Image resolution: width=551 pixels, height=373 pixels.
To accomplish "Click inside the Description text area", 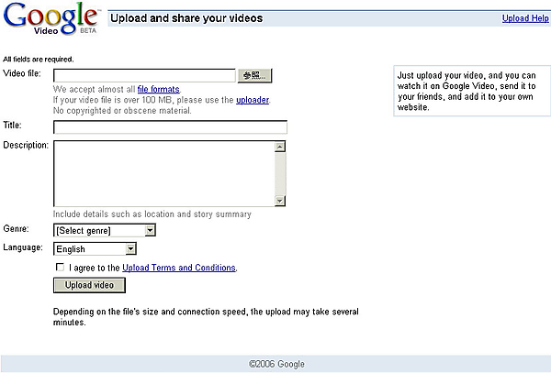I will click(x=163, y=173).
